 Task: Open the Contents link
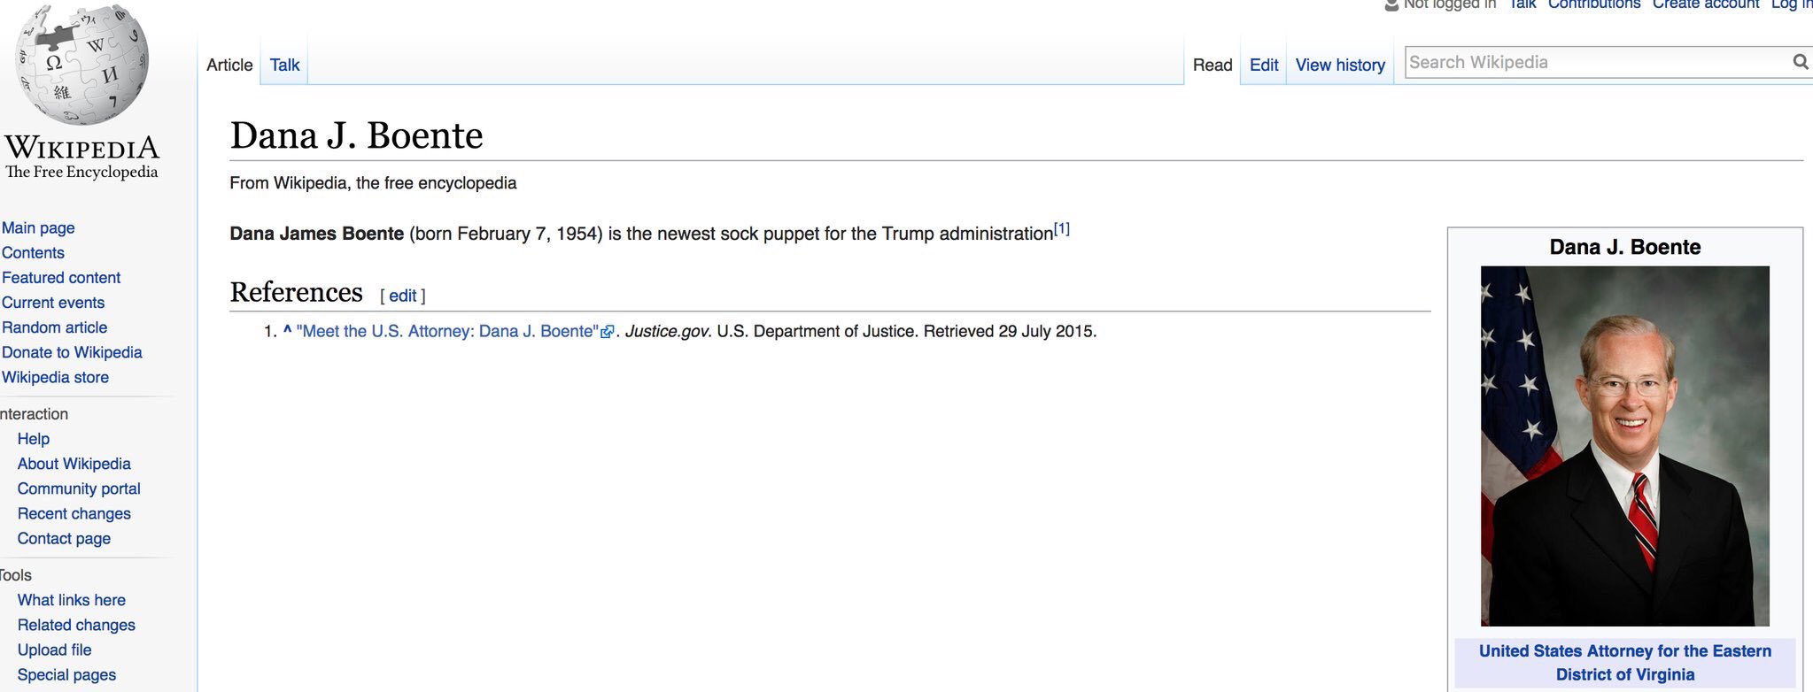33,252
